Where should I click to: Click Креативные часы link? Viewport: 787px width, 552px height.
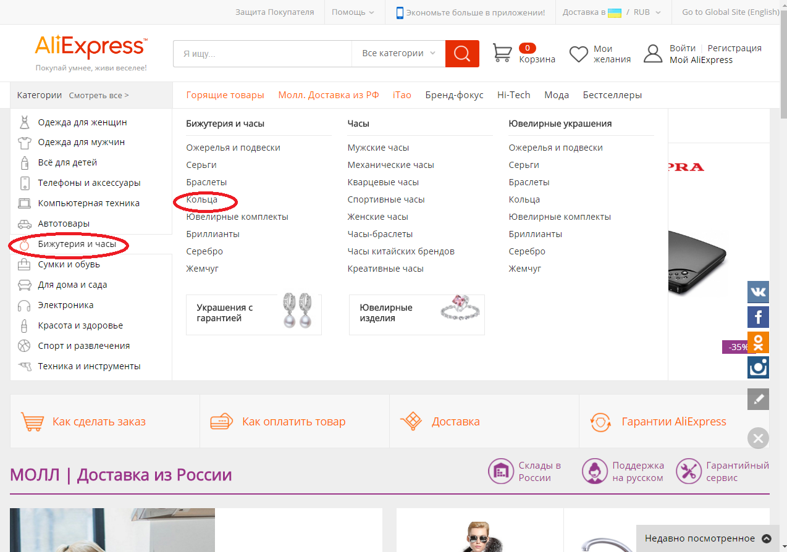[x=385, y=269]
